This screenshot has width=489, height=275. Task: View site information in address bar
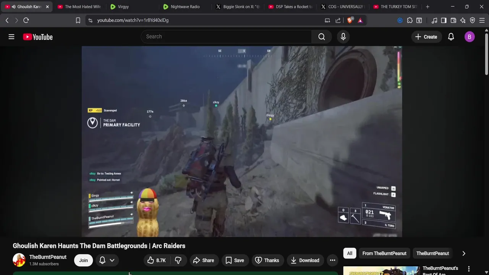(x=90, y=20)
